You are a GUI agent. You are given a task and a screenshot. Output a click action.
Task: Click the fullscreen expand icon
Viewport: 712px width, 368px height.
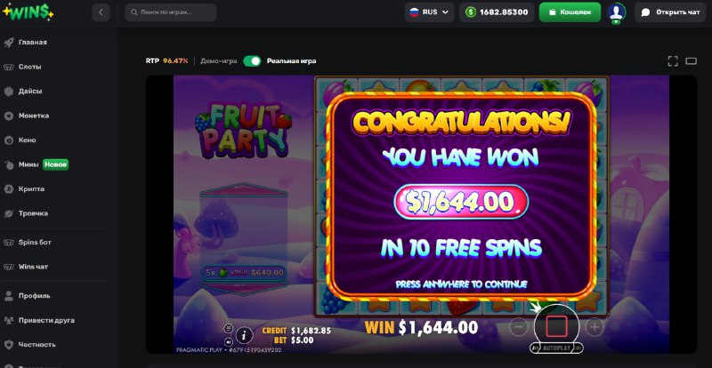[673, 61]
